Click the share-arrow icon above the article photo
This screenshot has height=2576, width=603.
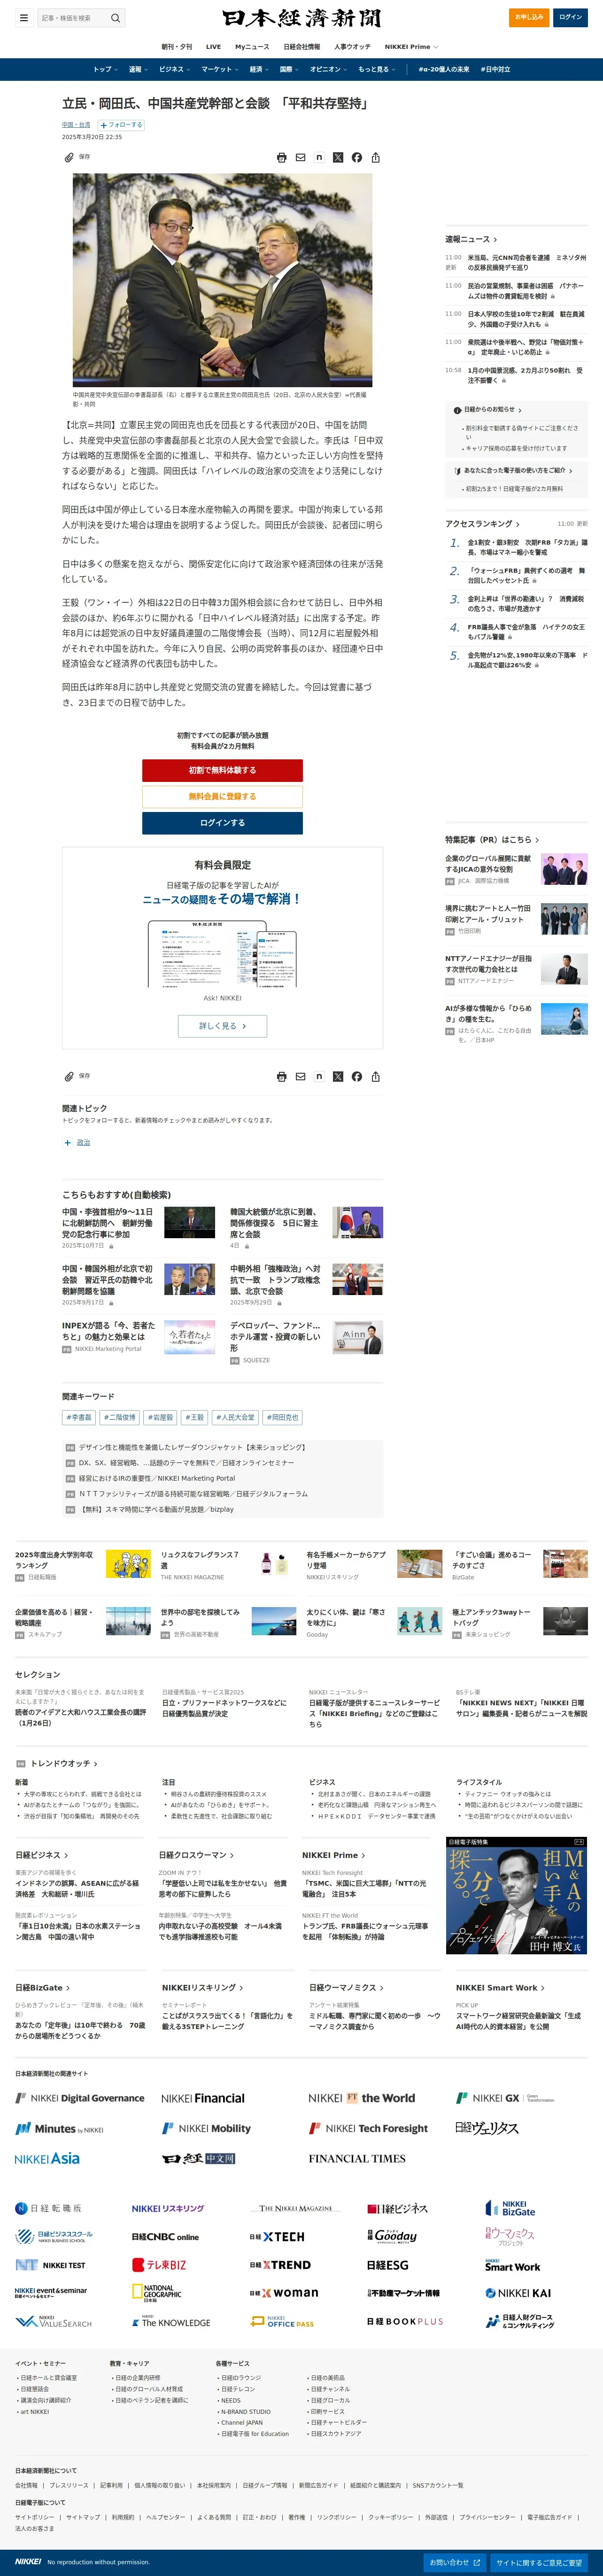coord(376,158)
